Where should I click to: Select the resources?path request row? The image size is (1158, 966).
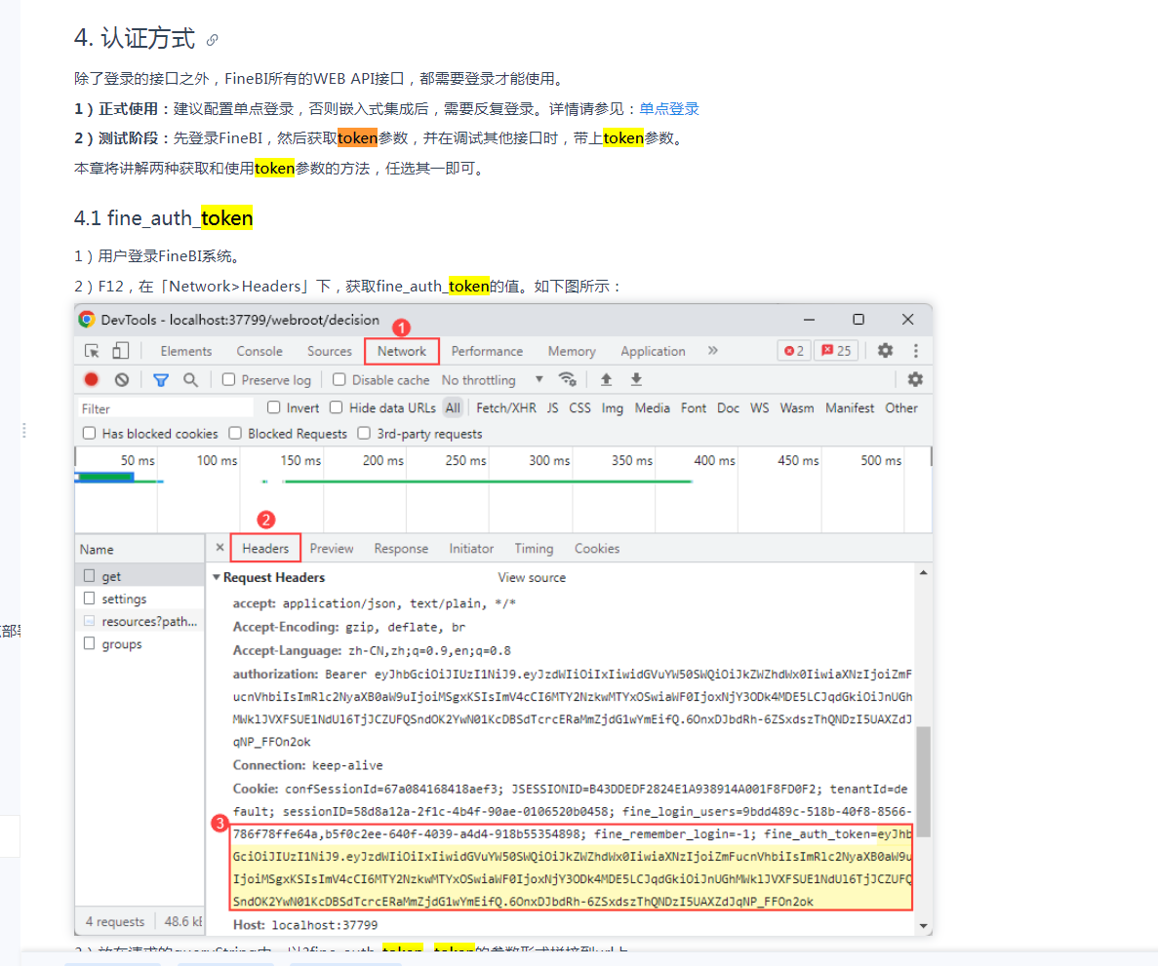coord(140,621)
